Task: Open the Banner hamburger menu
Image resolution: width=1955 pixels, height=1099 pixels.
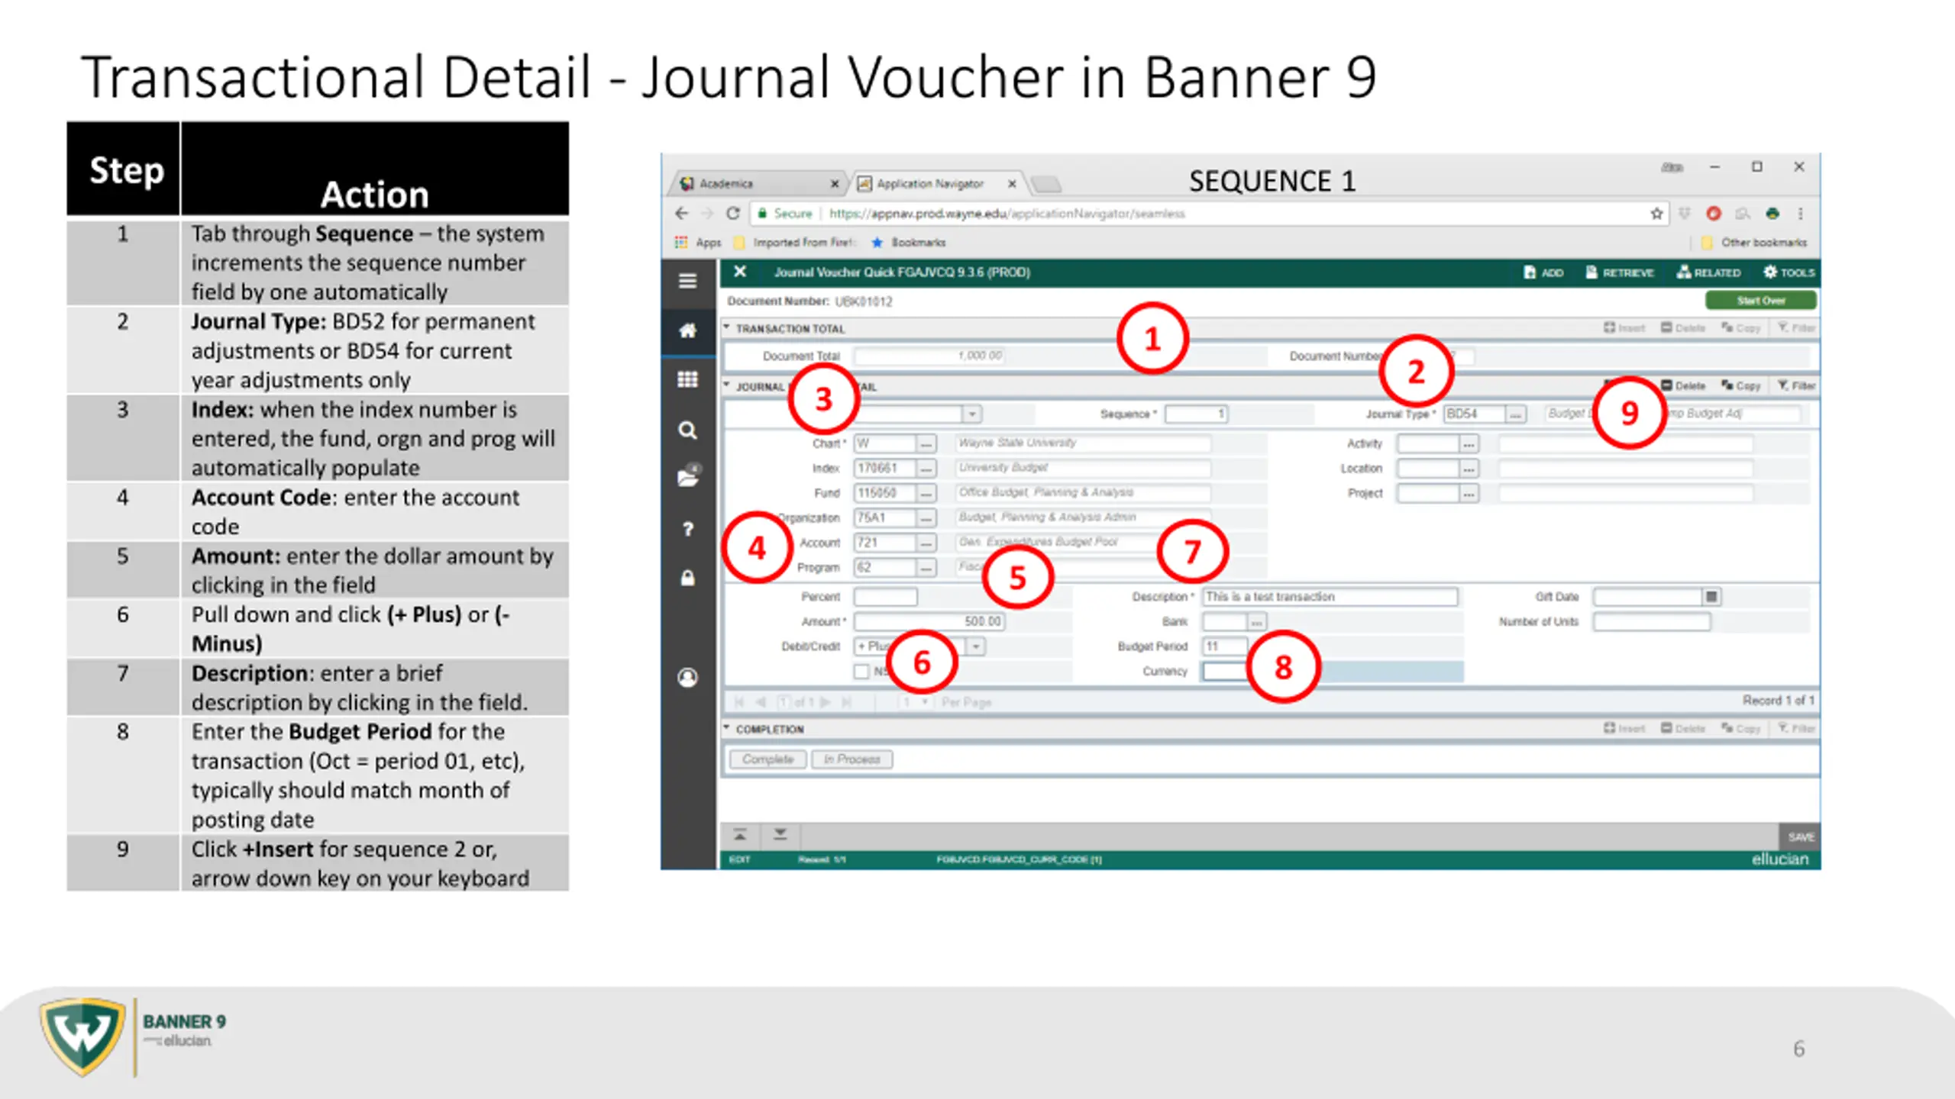Action: 687,281
